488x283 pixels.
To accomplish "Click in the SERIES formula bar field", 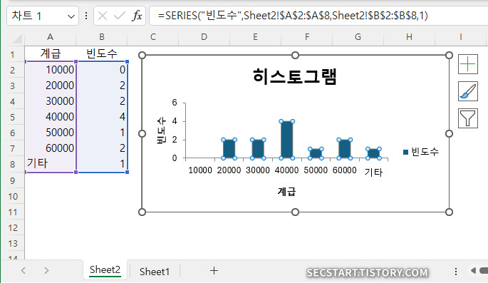I will (x=318, y=16).
